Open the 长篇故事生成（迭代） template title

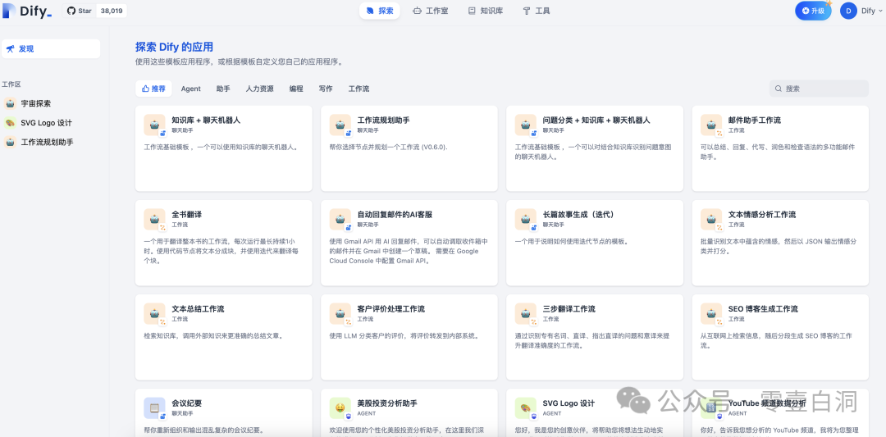(578, 215)
